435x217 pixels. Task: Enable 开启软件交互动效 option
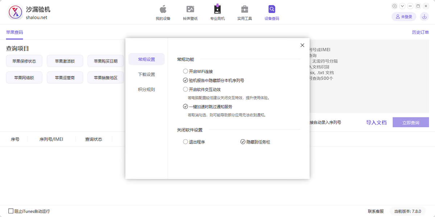tap(185, 89)
